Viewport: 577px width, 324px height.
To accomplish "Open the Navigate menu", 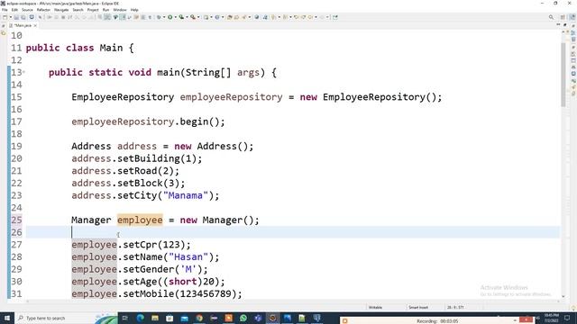I will click(61, 10).
